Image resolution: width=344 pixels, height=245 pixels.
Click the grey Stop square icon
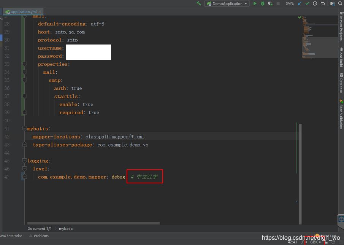(x=278, y=3)
